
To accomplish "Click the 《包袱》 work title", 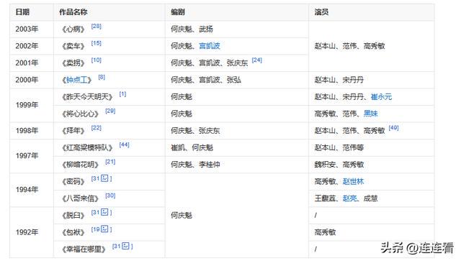I will [x=73, y=232].
